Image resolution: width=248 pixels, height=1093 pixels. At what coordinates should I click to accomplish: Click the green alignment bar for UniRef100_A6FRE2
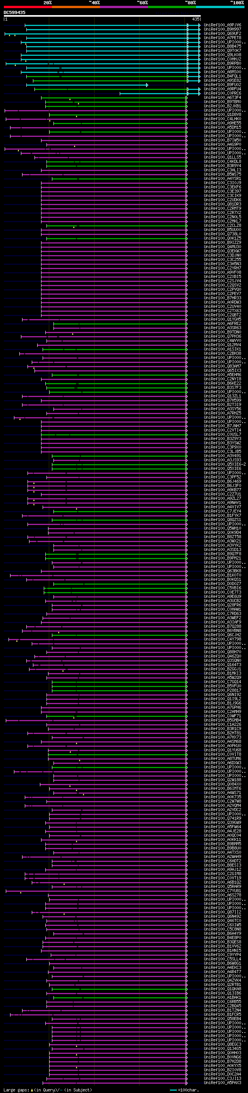tap(120, 324)
